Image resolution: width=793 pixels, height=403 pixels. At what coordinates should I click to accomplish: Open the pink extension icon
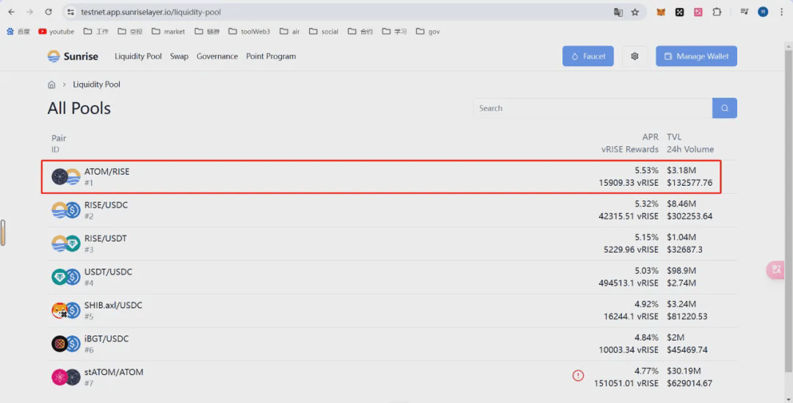(698, 12)
